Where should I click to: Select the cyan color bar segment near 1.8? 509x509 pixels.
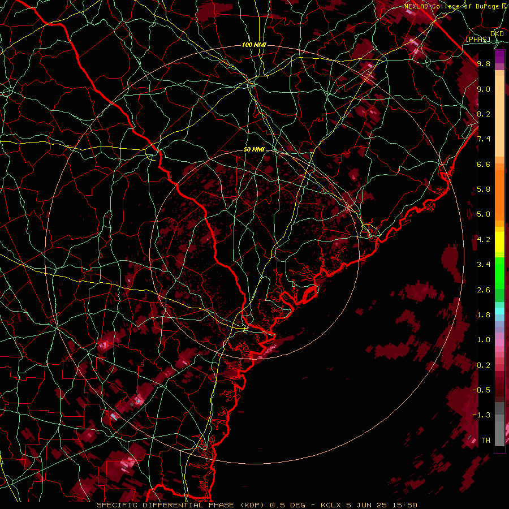(499, 311)
